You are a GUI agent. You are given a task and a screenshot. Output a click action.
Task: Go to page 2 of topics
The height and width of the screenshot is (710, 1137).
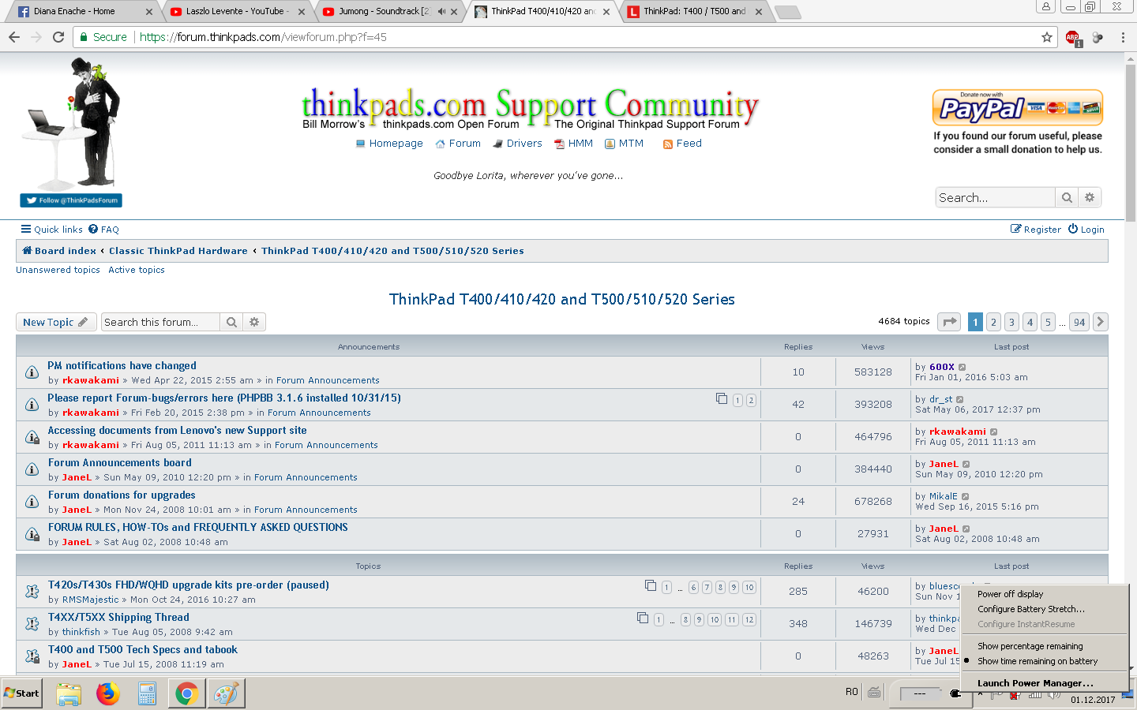pyautogui.click(x=993, y=322)
